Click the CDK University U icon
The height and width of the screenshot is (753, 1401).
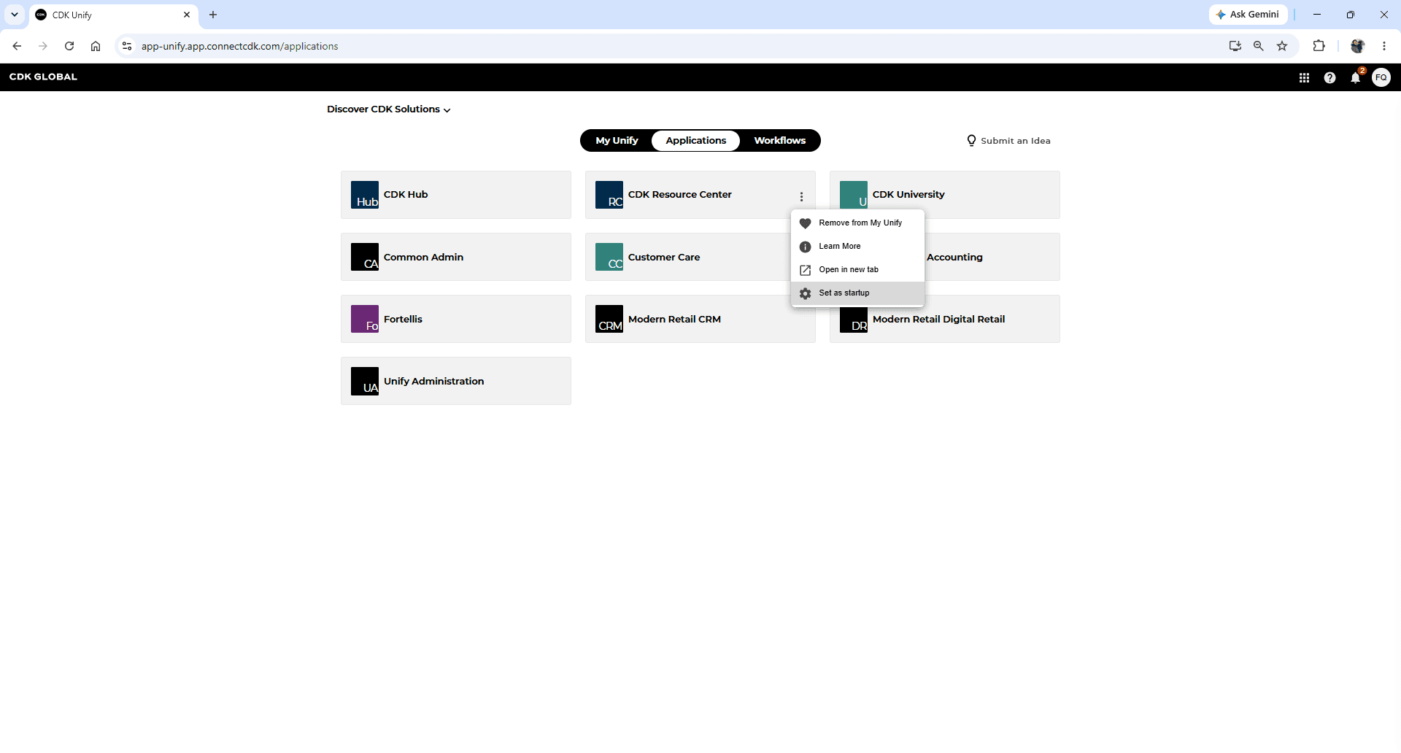pyautogui.click(x=854, y=195)
